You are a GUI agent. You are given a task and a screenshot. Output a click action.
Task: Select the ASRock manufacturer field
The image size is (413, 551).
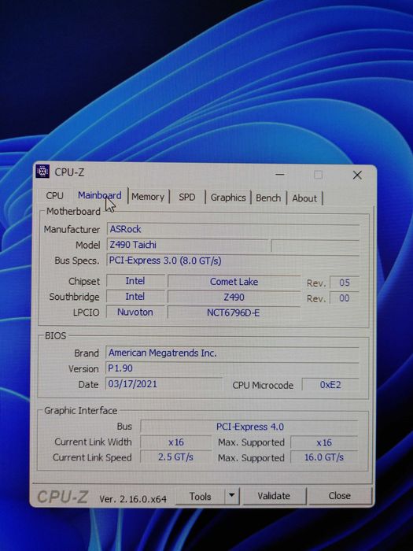(x=233, y=229)
